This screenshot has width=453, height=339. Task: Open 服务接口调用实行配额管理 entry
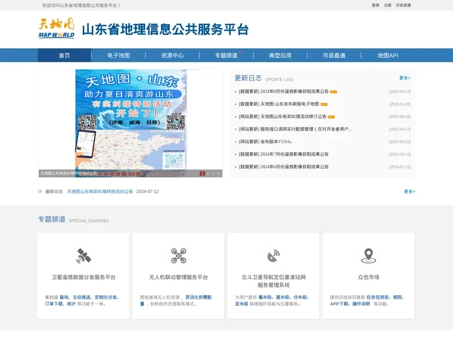pos(295,129)
